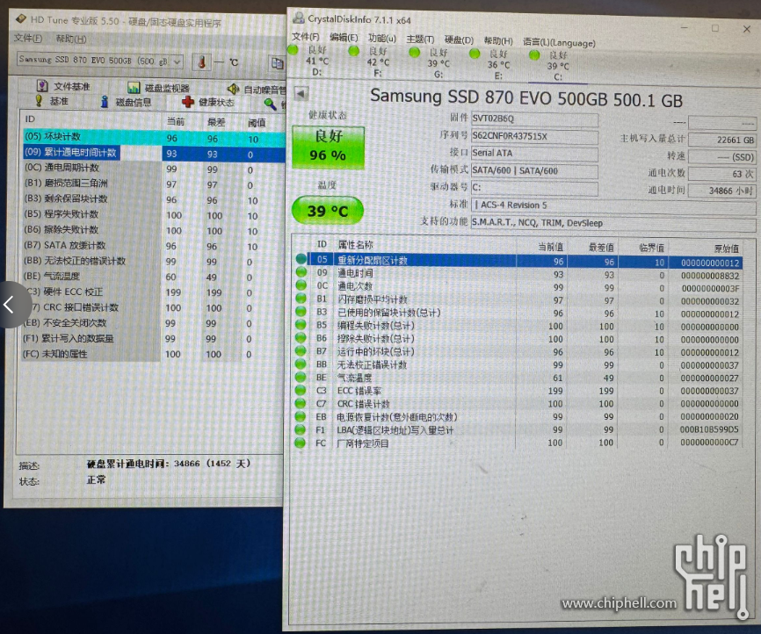
Task: Click the 良好 96 % health status button
Action: click(x=328, y=147)
